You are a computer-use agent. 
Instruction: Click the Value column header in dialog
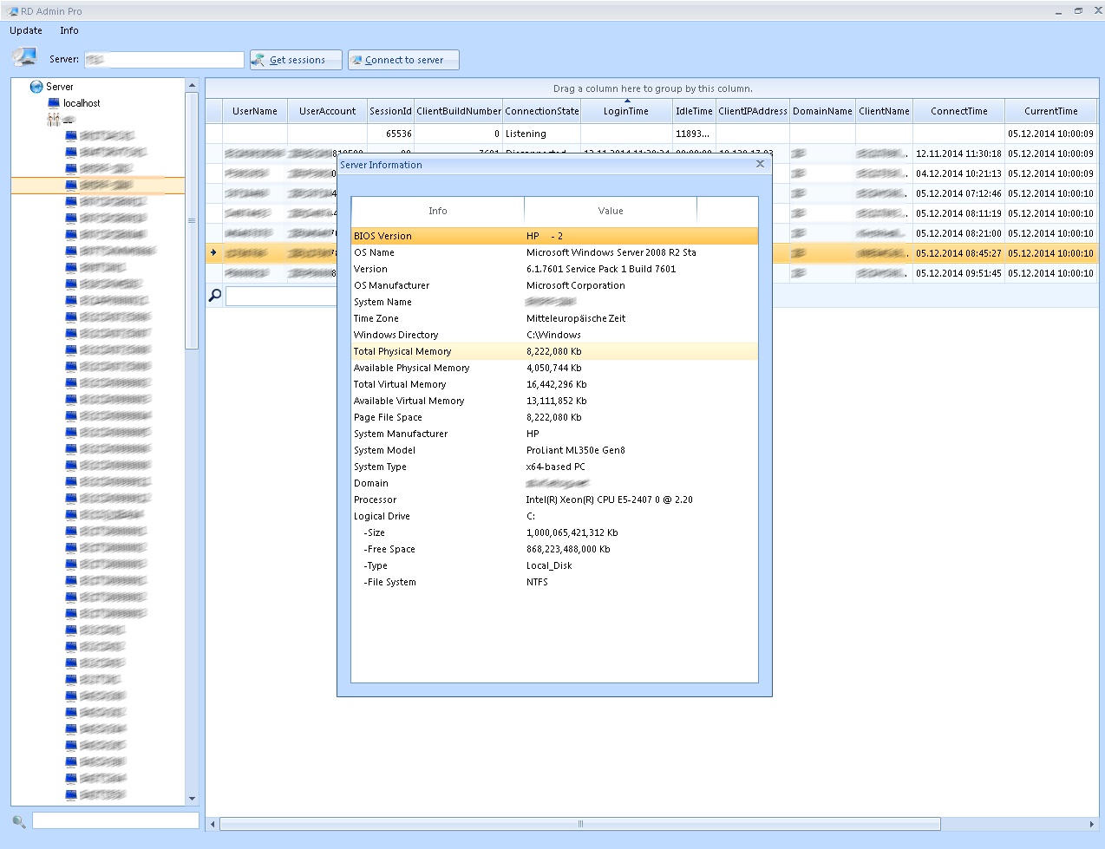[611, 211]
